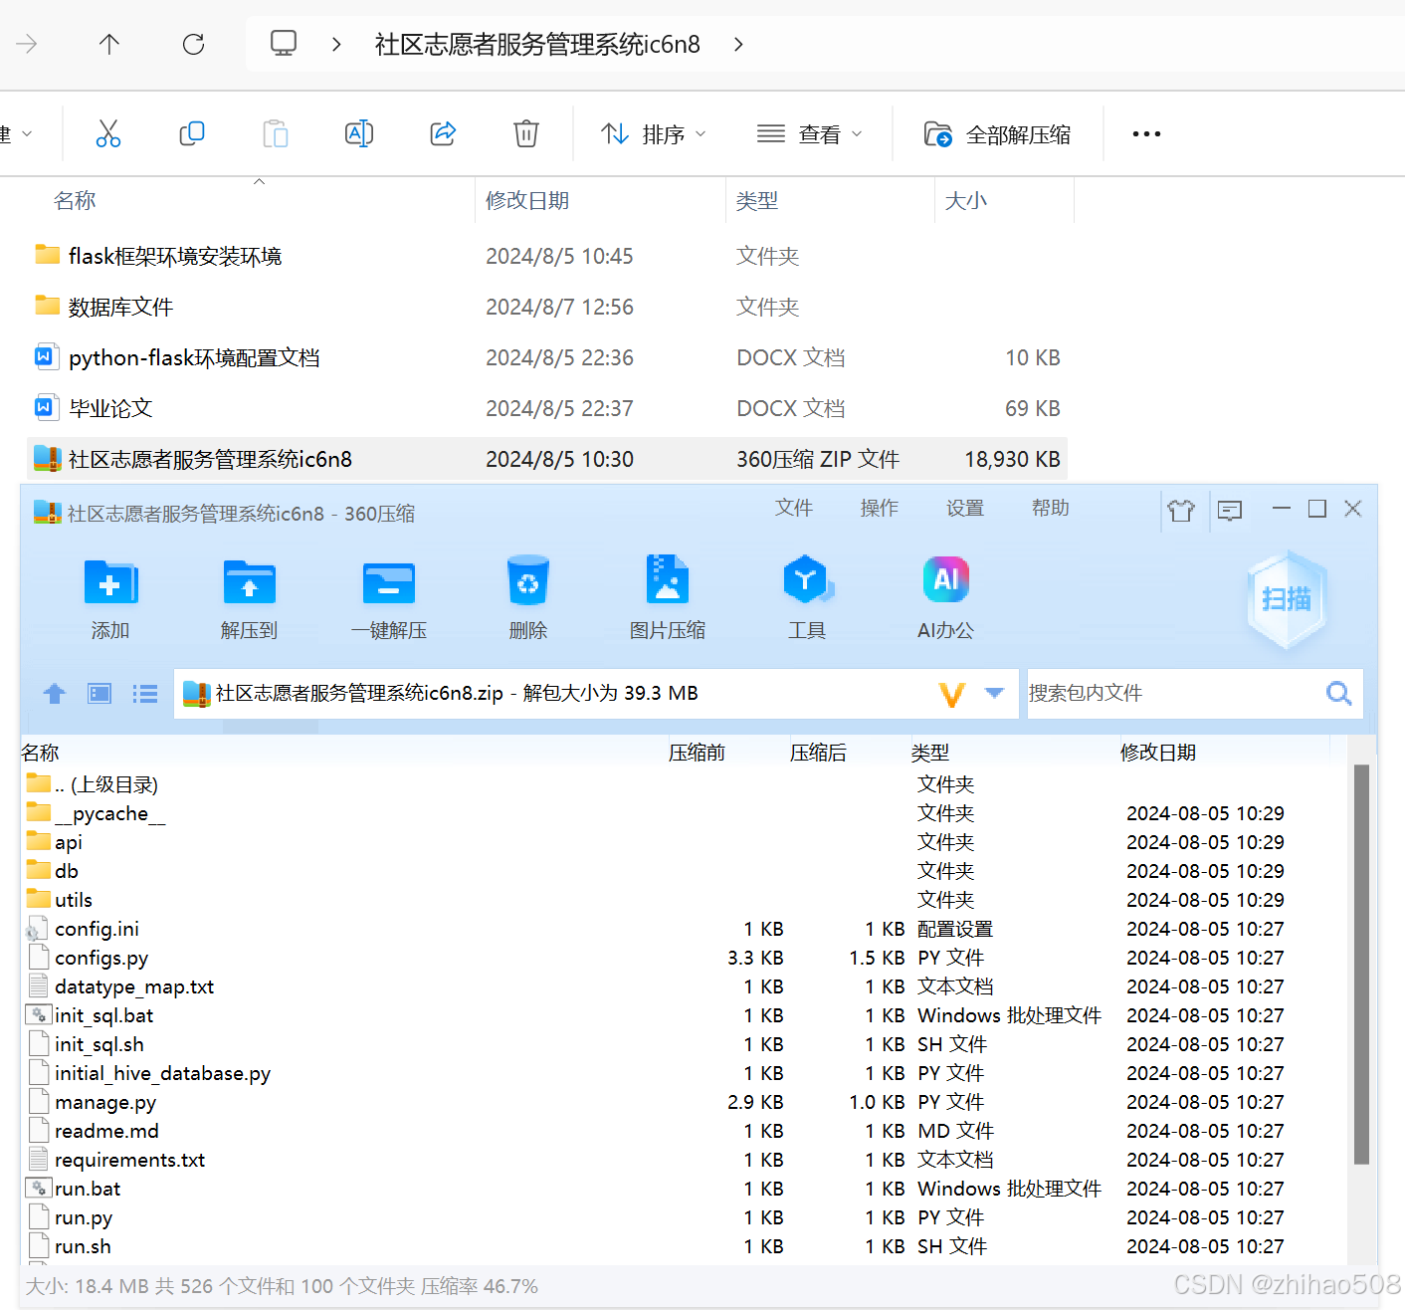Click the Cut scissors icon in Explorer toolbar

pos(108,133)
